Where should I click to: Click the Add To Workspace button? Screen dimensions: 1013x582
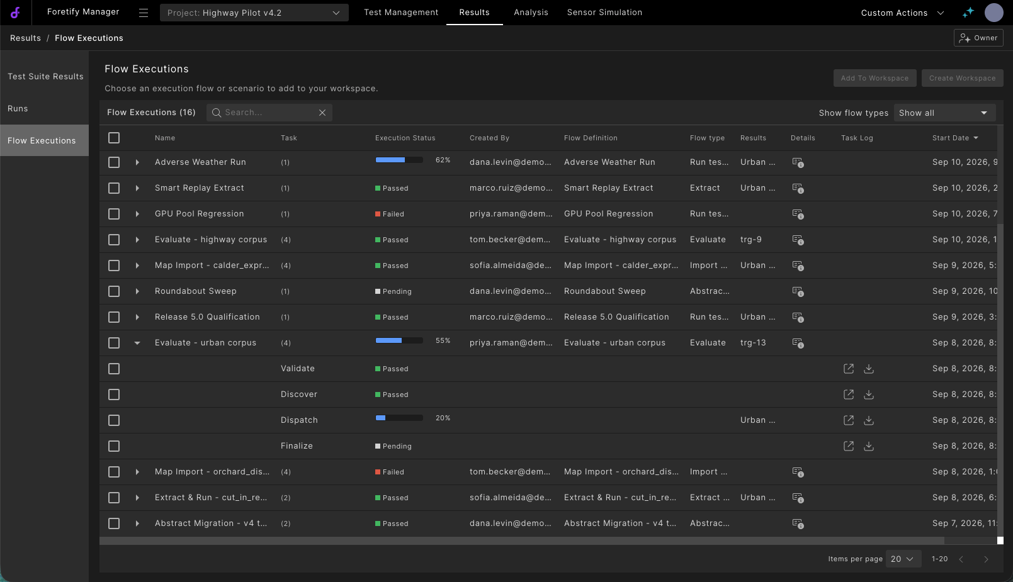874,78
